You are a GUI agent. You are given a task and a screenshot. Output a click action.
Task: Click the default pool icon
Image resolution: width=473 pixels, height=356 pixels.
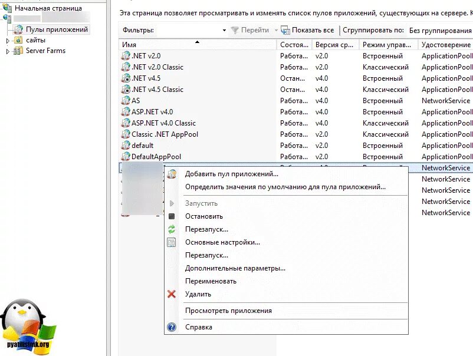[126, 145]
